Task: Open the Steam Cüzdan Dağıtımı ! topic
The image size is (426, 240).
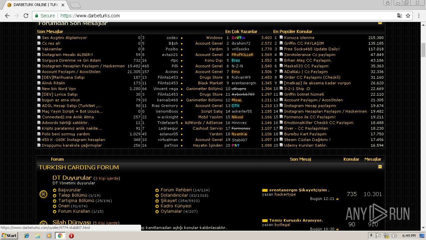Action: [307, 140]
